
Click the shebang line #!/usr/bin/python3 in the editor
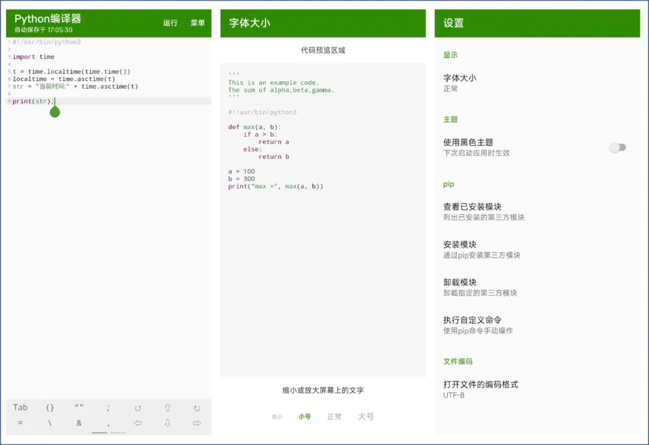click(x=46, y=42)
